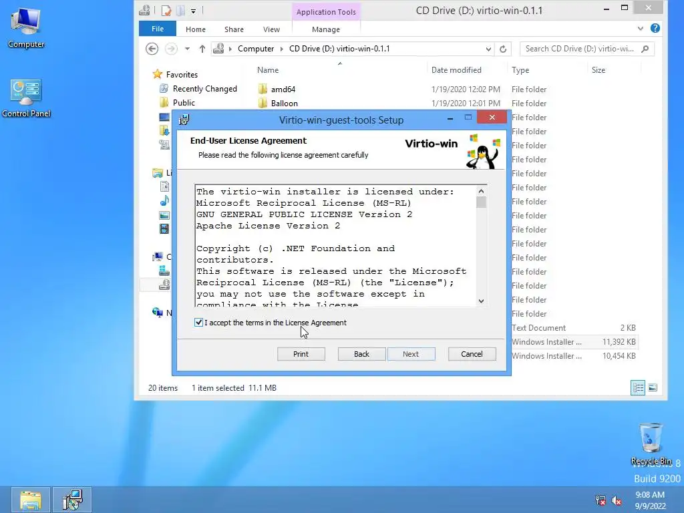
Task: Open the Manage ribbon tab
Action: click(326, 29)
